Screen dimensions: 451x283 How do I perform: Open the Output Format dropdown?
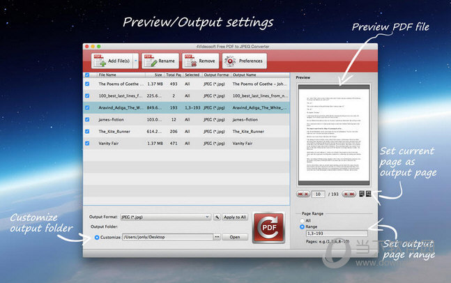tap(165, 217)
